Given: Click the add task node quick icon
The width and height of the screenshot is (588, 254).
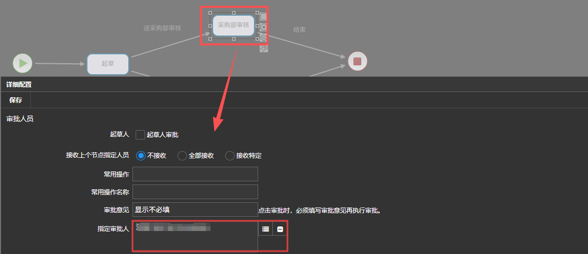Looking at the screenshot, I should 263,17.
